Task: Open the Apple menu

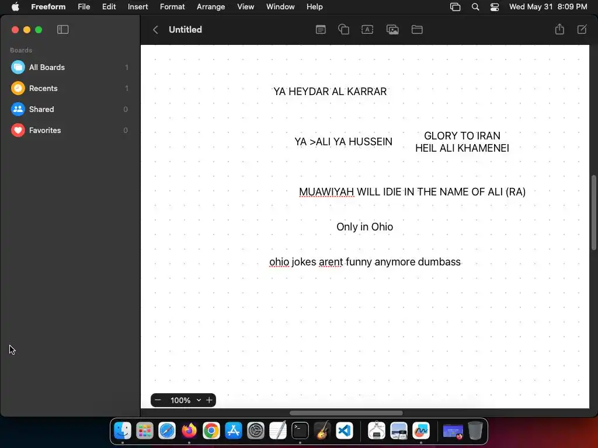Action: [15, 6]
